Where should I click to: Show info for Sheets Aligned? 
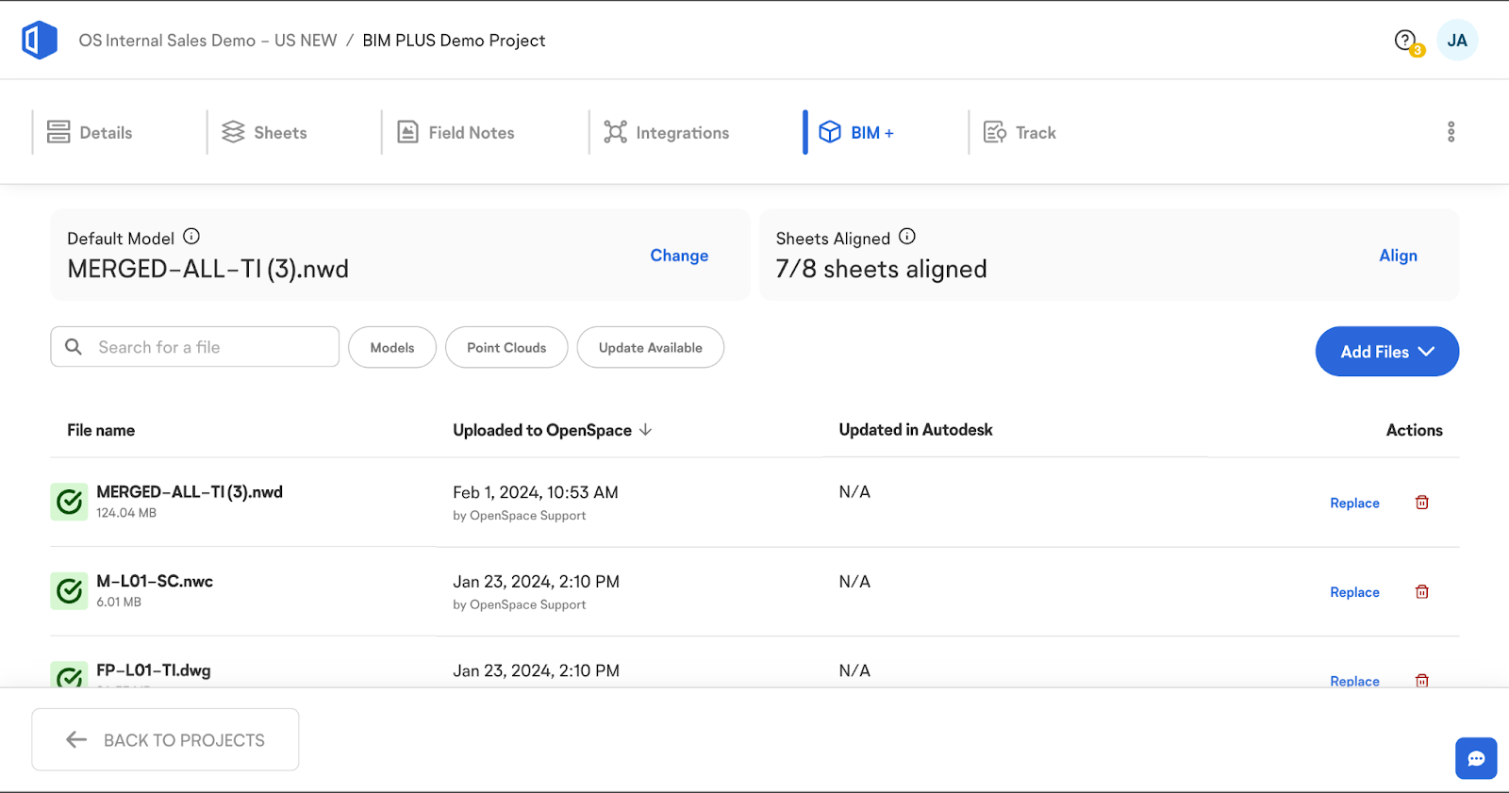click(907, 237)
